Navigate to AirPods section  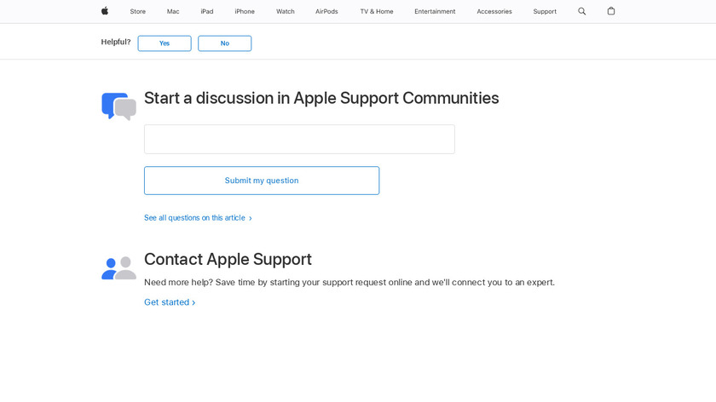(326, 11)
